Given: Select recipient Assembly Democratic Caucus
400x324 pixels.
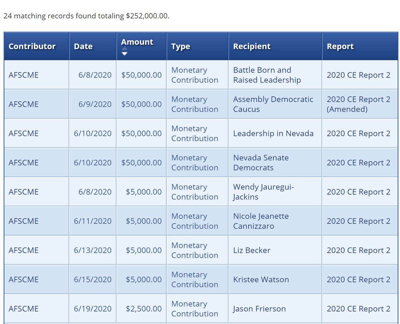Looking at the screenshot, I should 273,104.
